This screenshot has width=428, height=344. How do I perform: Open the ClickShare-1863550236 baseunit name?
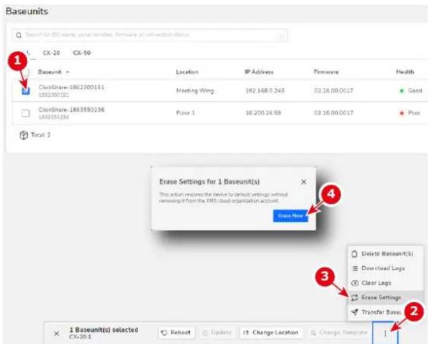point(72,110)
